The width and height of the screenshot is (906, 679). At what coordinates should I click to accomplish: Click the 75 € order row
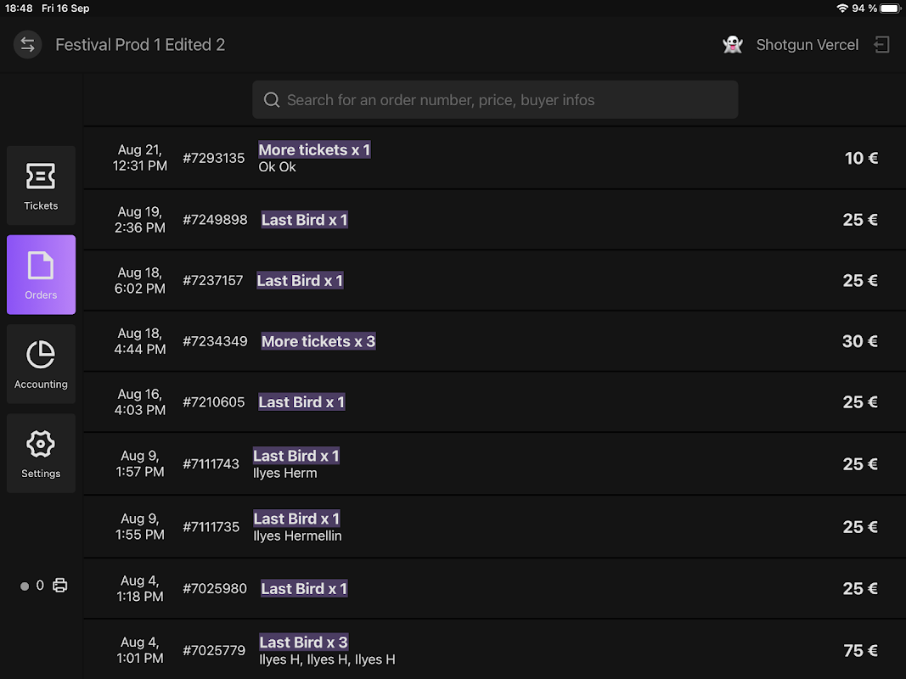coord(494,650)
